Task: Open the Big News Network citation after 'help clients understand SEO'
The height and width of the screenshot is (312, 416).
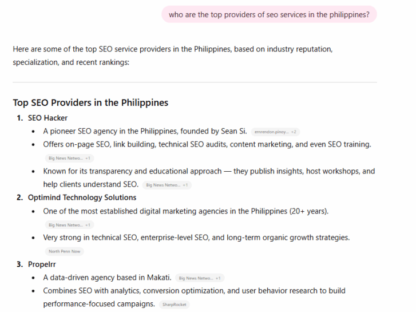Action: (167, 185)
